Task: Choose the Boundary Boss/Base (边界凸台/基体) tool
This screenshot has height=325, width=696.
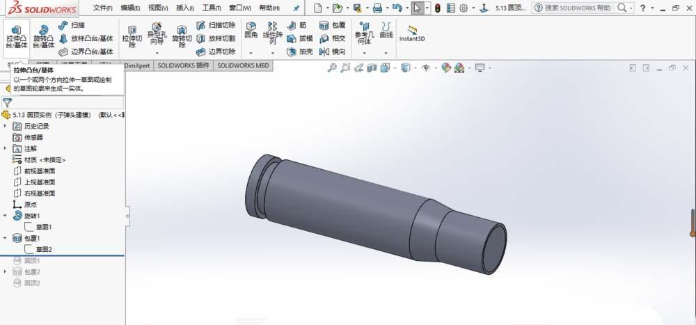Action: click(86, 51)
